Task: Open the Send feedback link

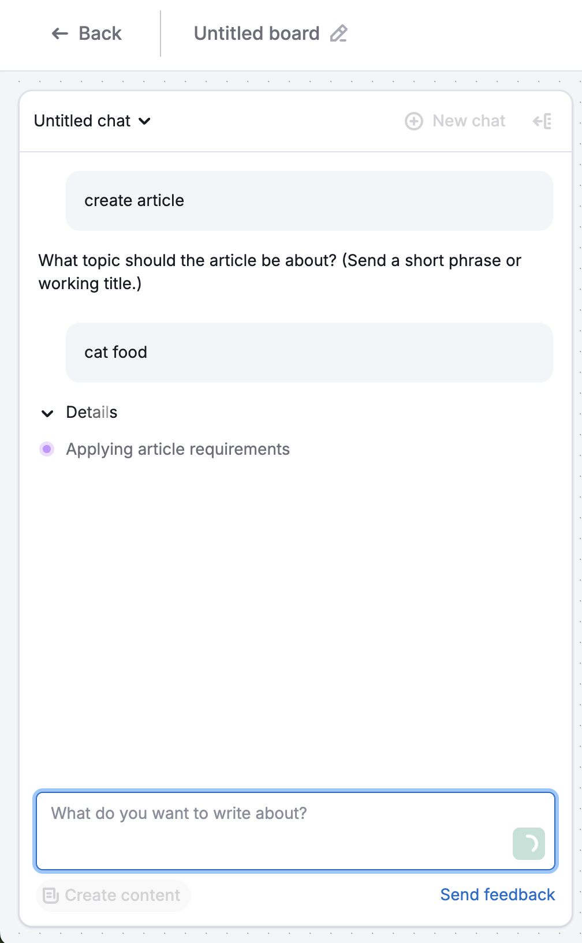Action: tap(498, 895)
